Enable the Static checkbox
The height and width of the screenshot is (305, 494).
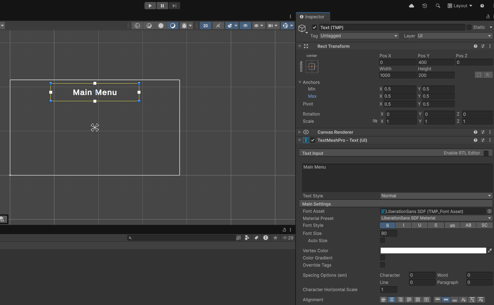click(x=469, y=27)
